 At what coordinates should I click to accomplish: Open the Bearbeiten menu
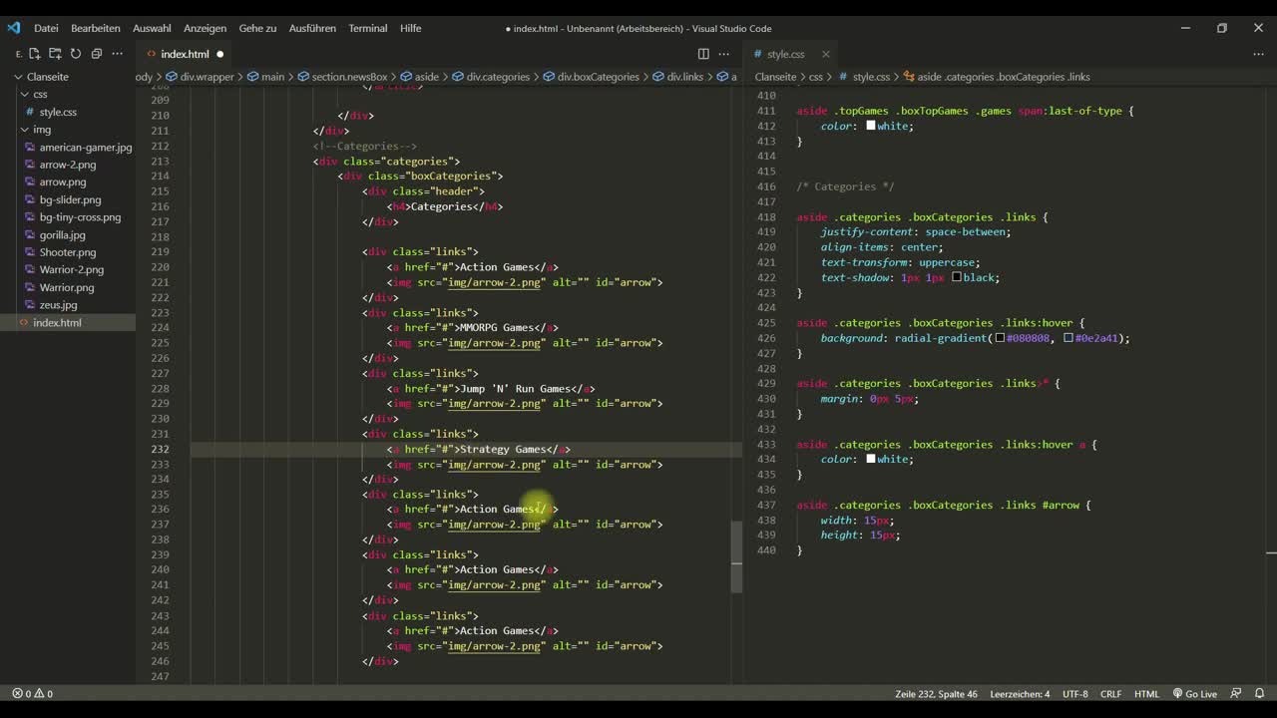pyautogui.click(x=96, y=28)
